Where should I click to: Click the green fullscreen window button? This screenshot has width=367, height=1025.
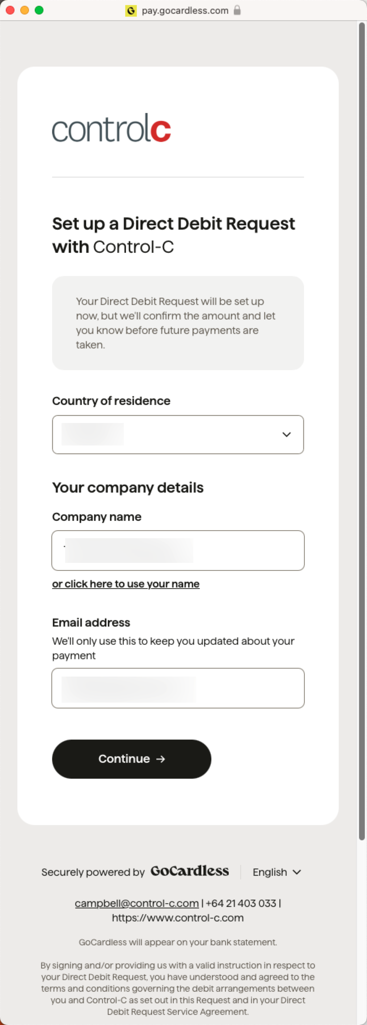(39, 10)
